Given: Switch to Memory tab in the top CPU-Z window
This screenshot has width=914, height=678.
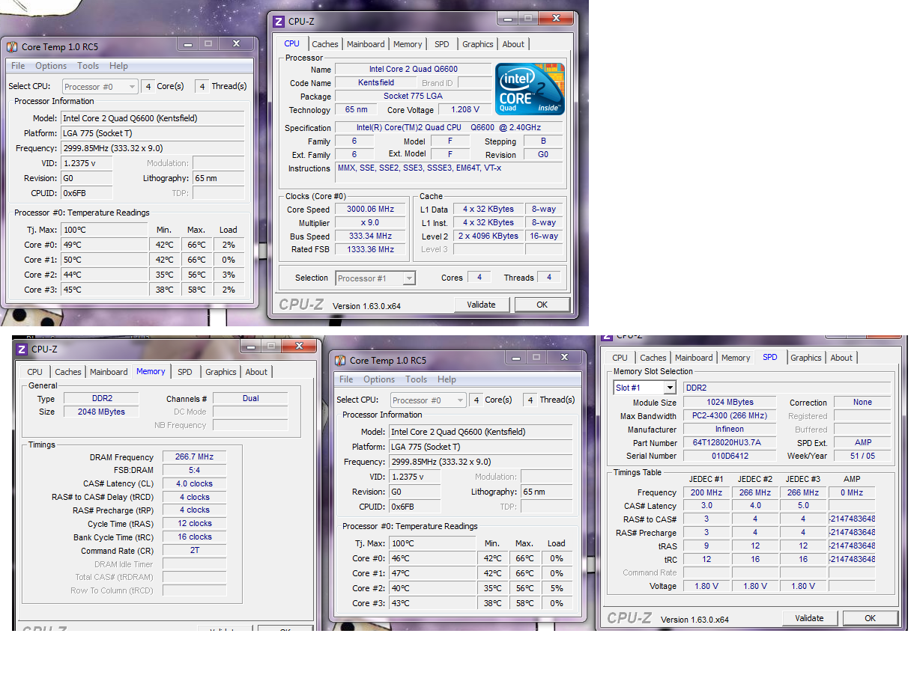Looking at the screenshot, I should [408, 44].
